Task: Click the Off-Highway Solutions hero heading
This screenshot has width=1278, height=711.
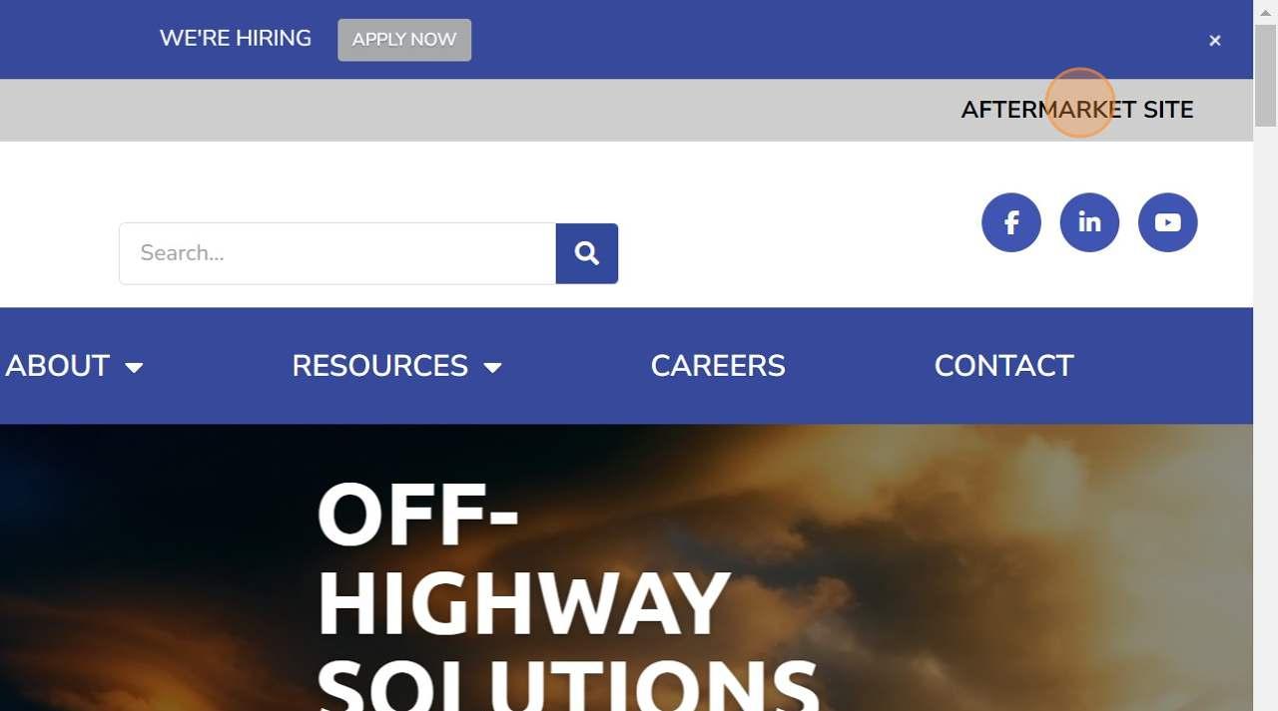Action: tap(569, 595)
